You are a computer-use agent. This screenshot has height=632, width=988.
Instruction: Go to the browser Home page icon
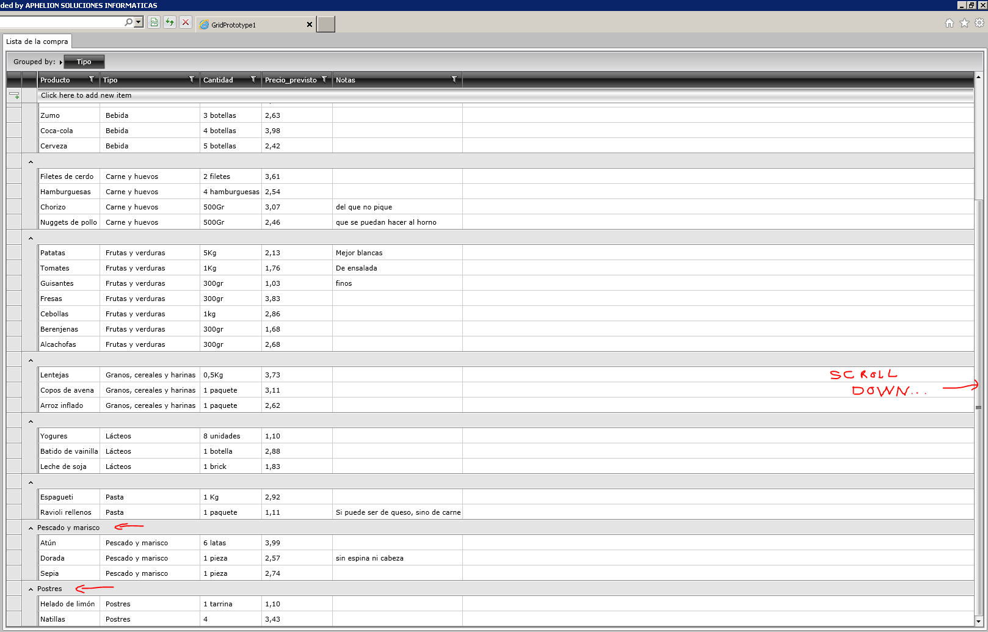950,23
